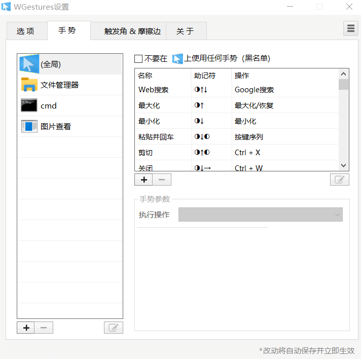Click the 操作 column header
This screenshot has height=359, width=361.
pyautogui.click(x=285, y=76)
